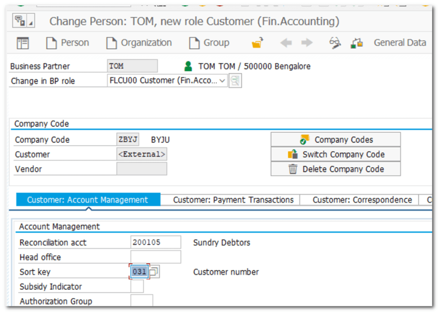The image size is (438, 312).
Task: Click the Reconciliation acct input field
Action: pyautogui.click(x=155, y=243)
